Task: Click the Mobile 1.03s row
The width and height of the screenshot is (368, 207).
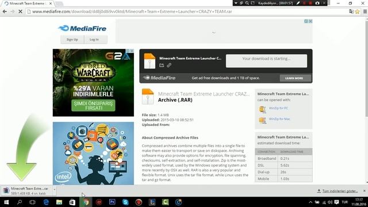Action: click(283, 179)
